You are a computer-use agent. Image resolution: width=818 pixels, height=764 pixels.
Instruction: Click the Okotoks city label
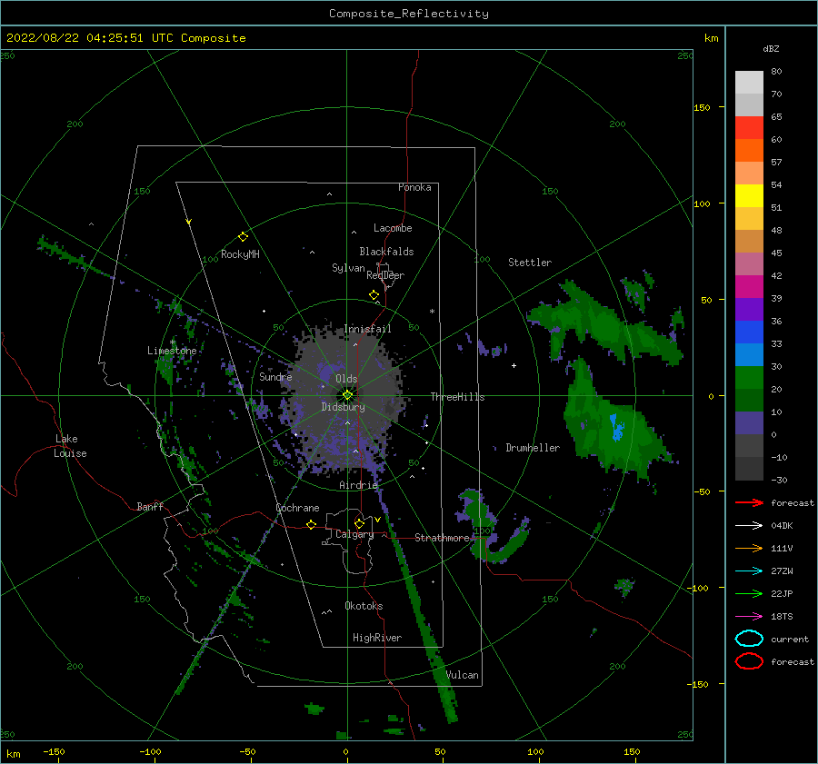coord(364,606)
